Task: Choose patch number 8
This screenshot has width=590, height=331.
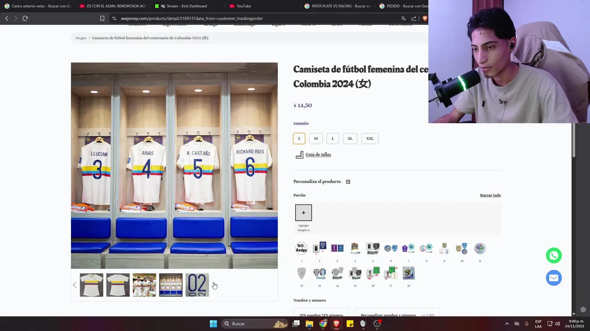Action: coord(426,248)
